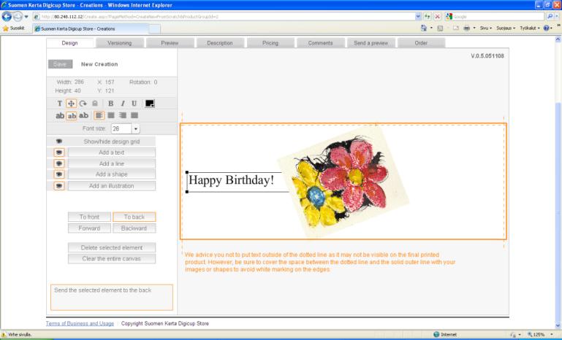Toggle bold formatting
Screen dimensions: 562x340
point(111,104)
